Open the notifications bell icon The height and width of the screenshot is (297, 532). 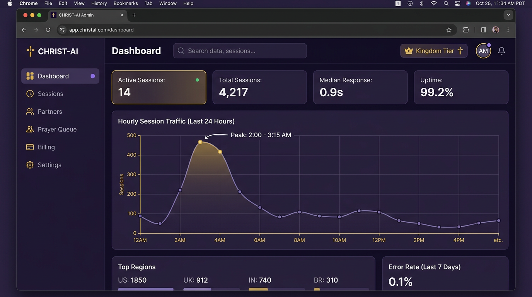501,51
